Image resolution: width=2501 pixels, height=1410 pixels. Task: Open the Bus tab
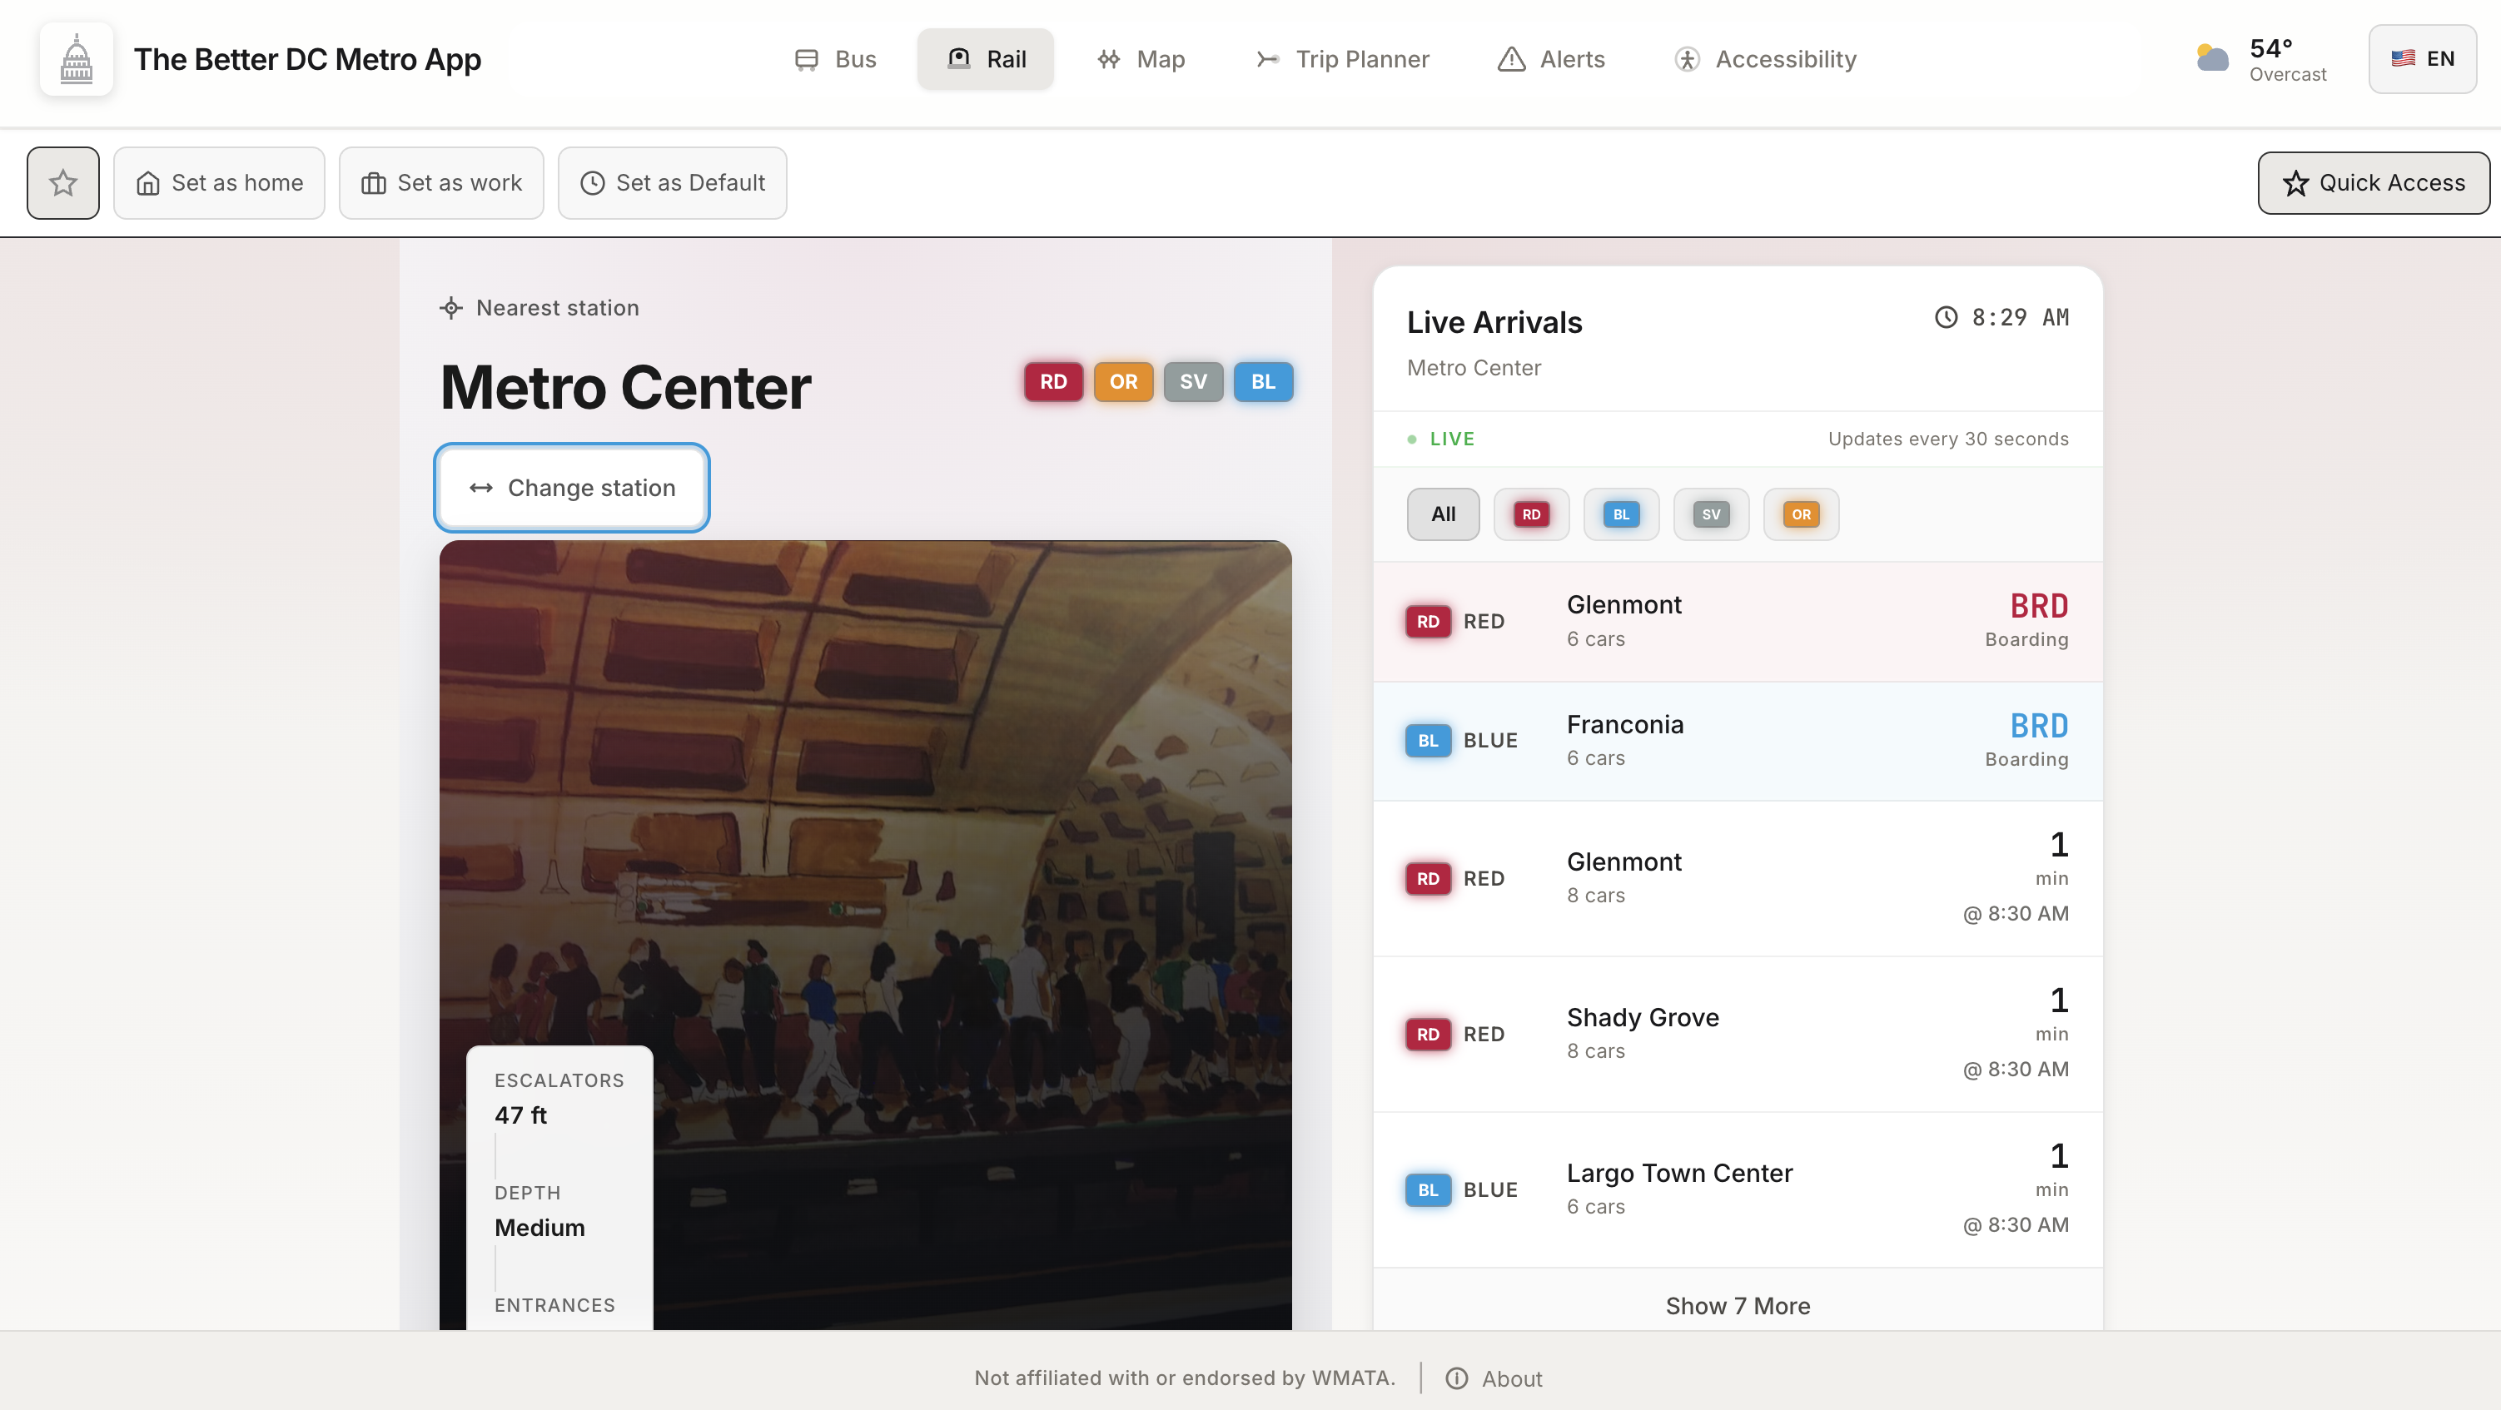point(835,59)
